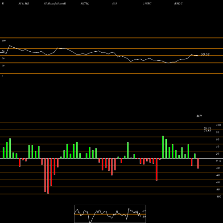The height and width of the screenshot is (223, 223).
Task: Click the ')VSEC' symbol text
Action: point(147,4)
